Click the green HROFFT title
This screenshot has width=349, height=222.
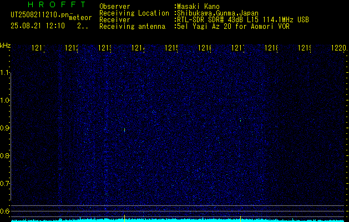pyautogui.click(x=57, y=4)
